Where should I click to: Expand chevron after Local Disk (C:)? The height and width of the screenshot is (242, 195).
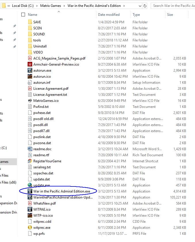tap(37, 6)
